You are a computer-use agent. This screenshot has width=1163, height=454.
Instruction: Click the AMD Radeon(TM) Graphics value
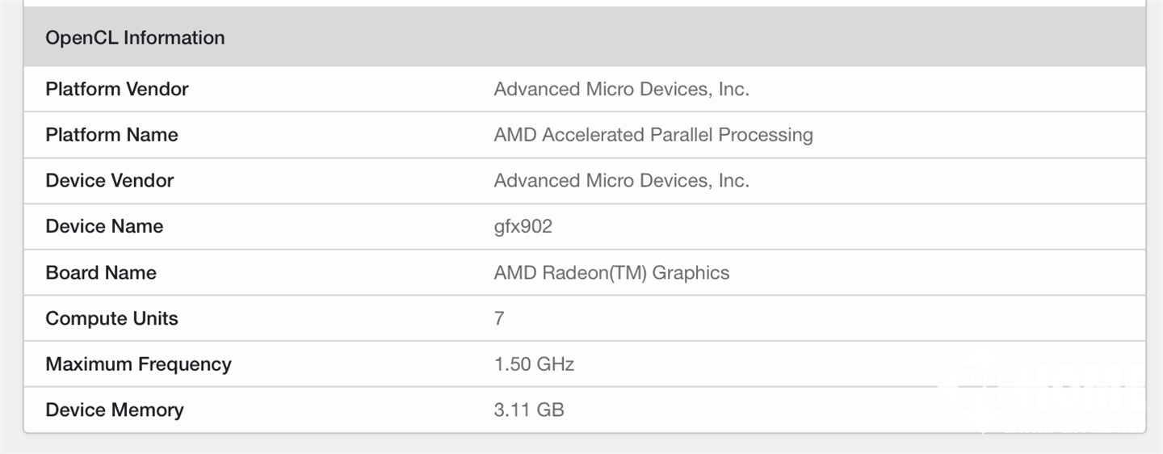click(611, 273)
